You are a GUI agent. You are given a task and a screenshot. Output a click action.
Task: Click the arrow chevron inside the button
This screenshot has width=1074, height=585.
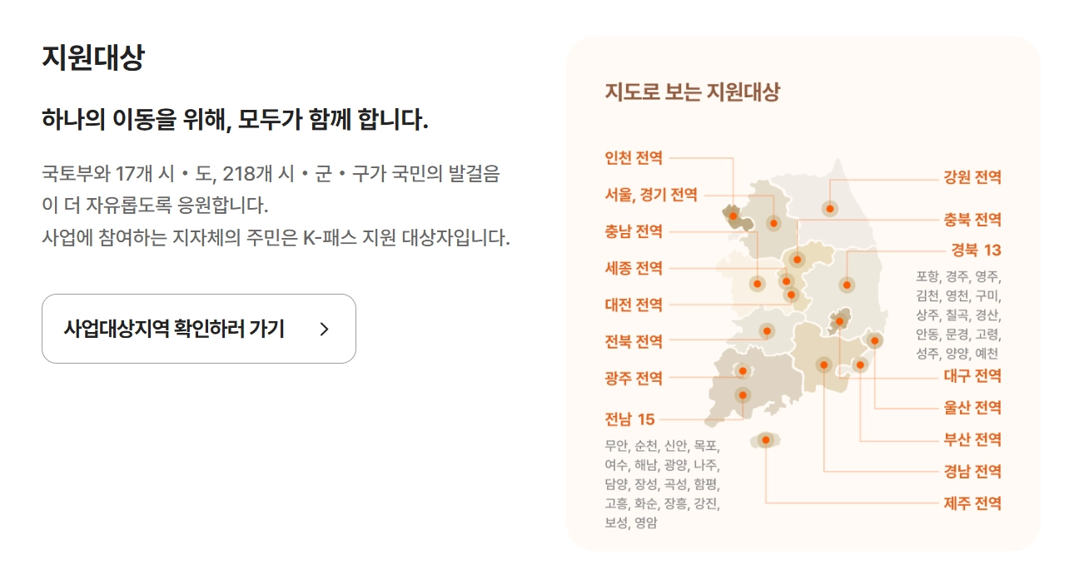coord(326,329)
